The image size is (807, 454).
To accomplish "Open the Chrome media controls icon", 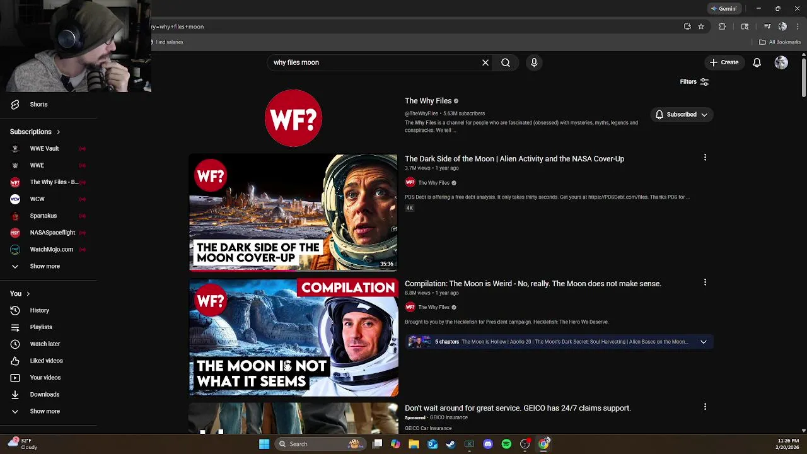I will click(767, 26).
